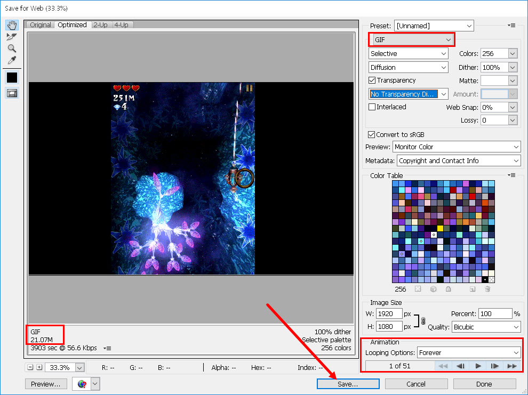This screenshot has width=528, height=395.
Task: Click the lock color icon
Action: point(448,289)
